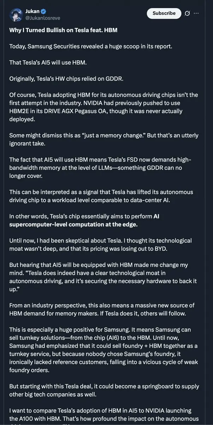Click the Subscribe button
This screenshot has width=213, height=425.
[164, 13]
